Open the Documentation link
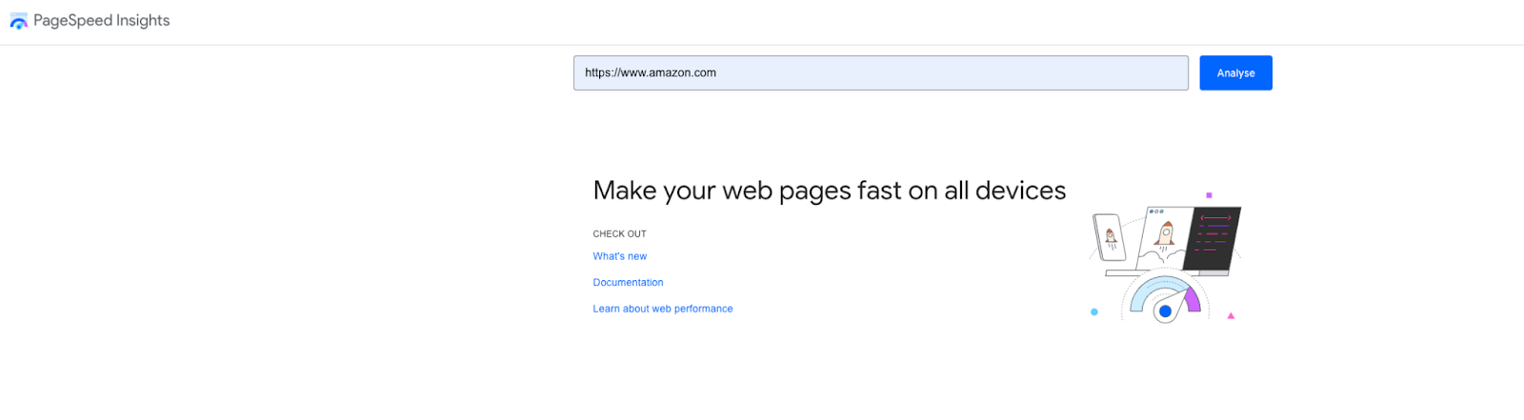The width and height of the screenshot is (1524, 420). pyautogui.click(x=628, y=283)
